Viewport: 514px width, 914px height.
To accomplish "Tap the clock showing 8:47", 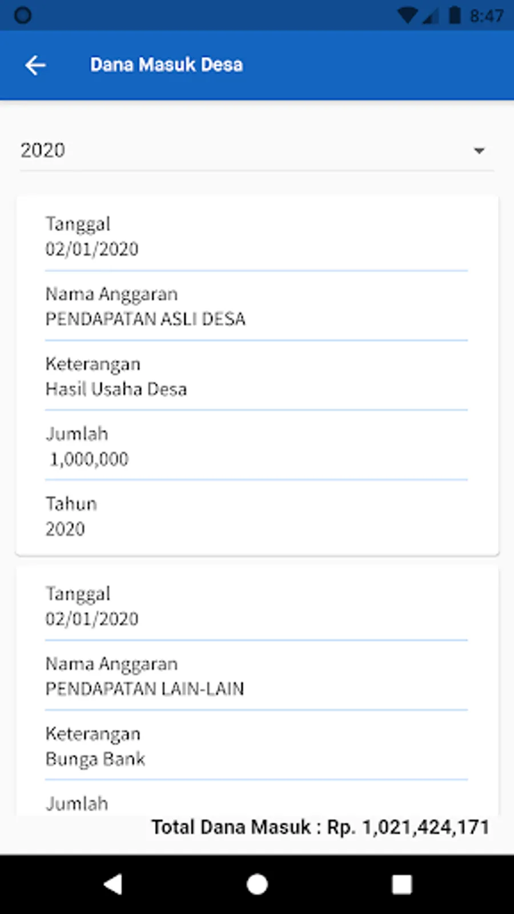I will tap(487, 15).
